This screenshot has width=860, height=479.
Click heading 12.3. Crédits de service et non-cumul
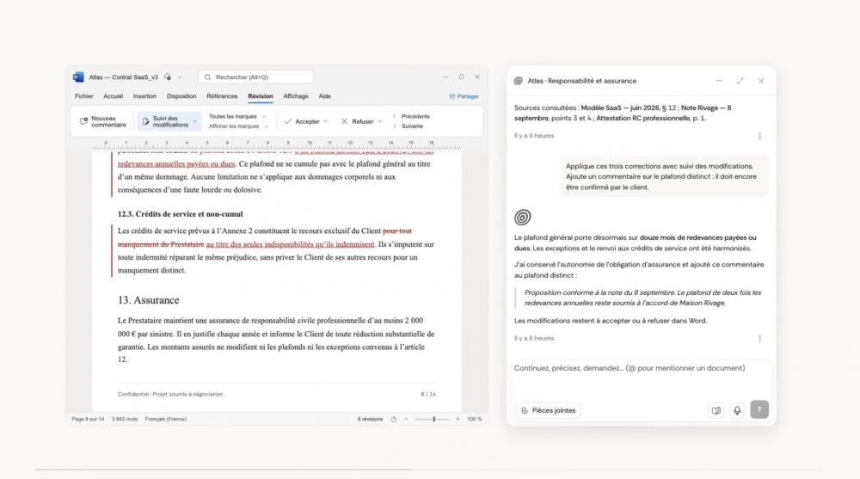pos(180,214)
